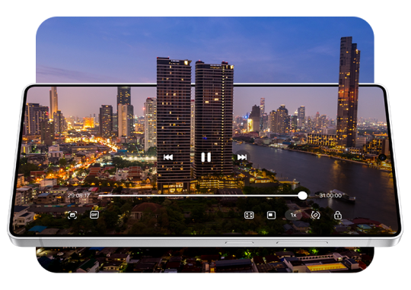The width and height of the screenshot is (411, 290).
Task: Click elapsed time 29:08:17
Action: tap(78, 195)
